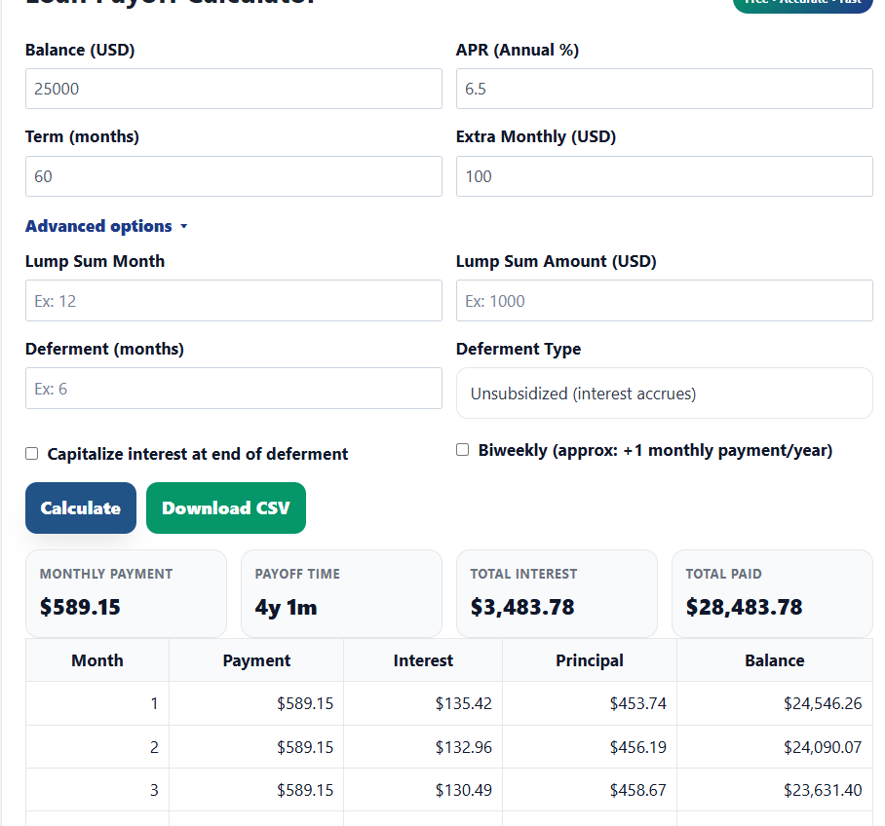Click the Balance column header
The height and width of the screenshot is (826, 885).
coord(774,660)
